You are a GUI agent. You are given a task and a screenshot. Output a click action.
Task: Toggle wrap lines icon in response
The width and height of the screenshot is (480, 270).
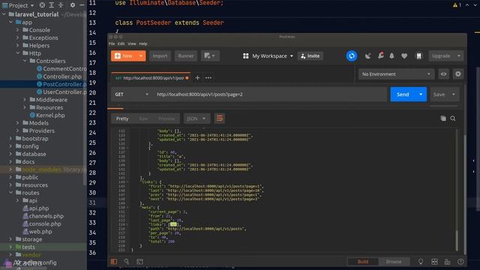click(220, 118)
